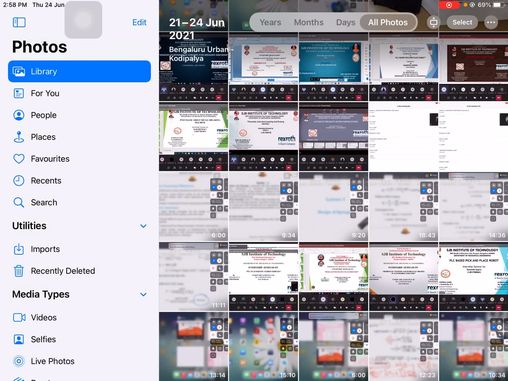
Task: Click the Recents clock icon
Action: pos(19,181)
